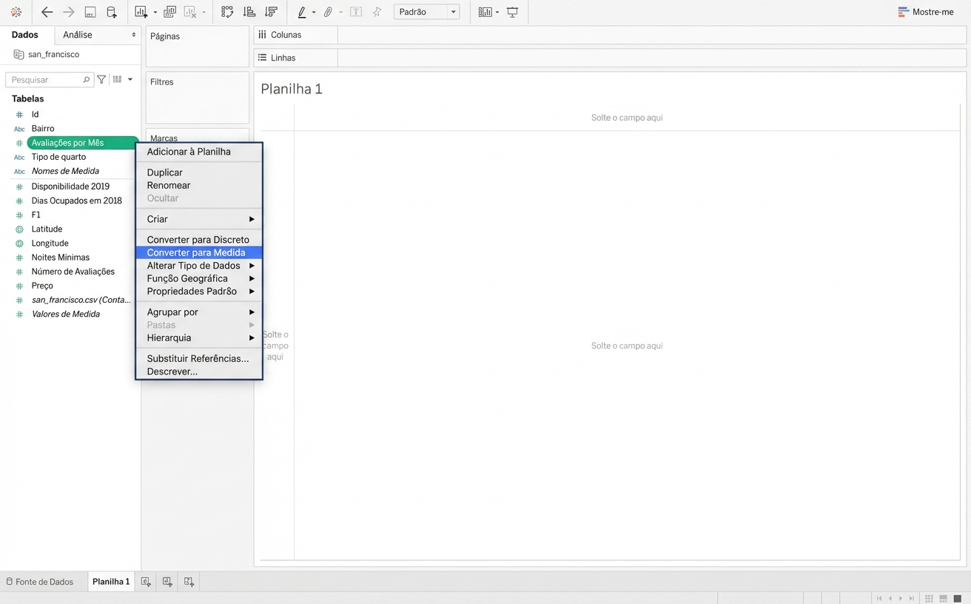This screenshot has height=604, width=971.
Task: Open the Fonte de Dados tab
Action: (x=44, y=582)
